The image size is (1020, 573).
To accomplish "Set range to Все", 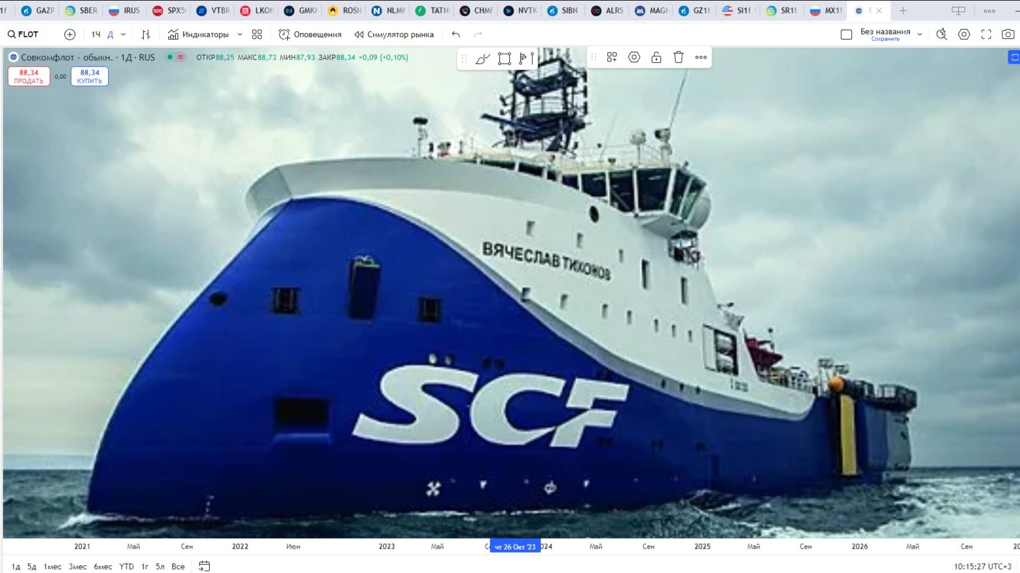I will [178, 567].
